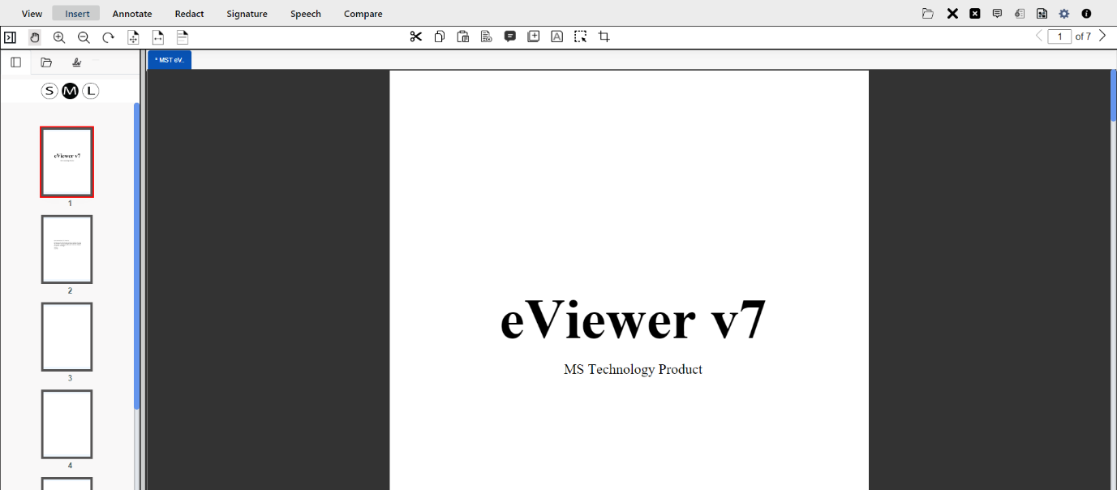
Task: Open the Insert menu
Action: 77,14
